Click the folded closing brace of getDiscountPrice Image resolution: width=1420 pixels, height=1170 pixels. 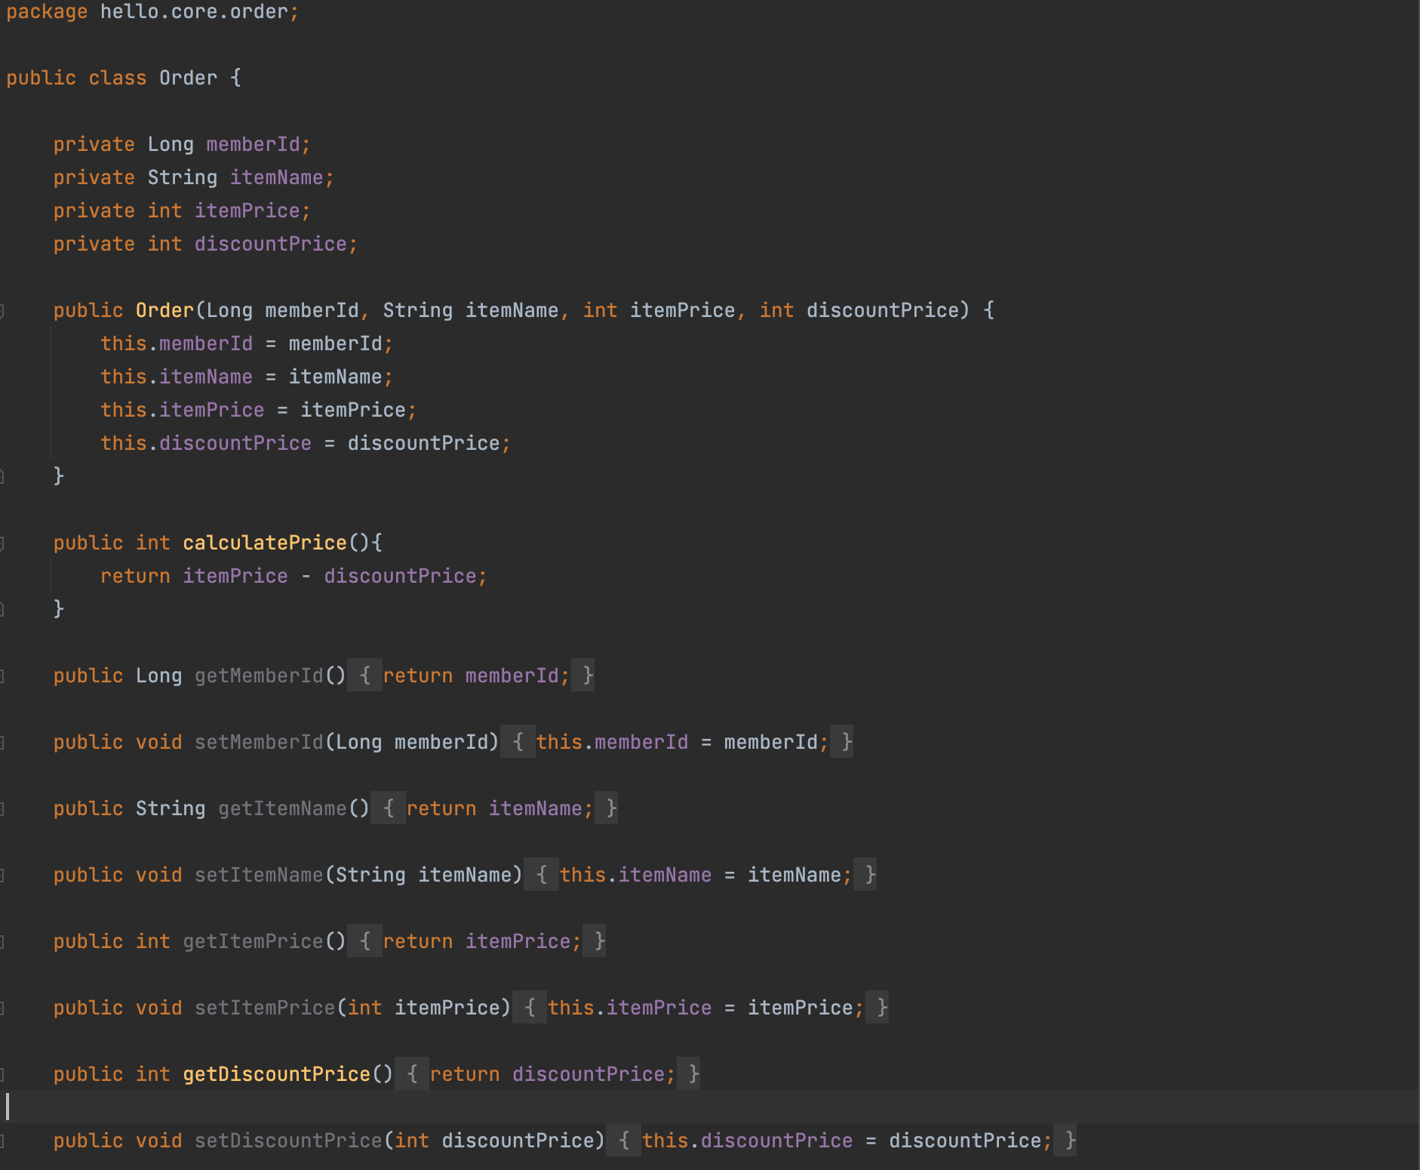(689, 1074)
